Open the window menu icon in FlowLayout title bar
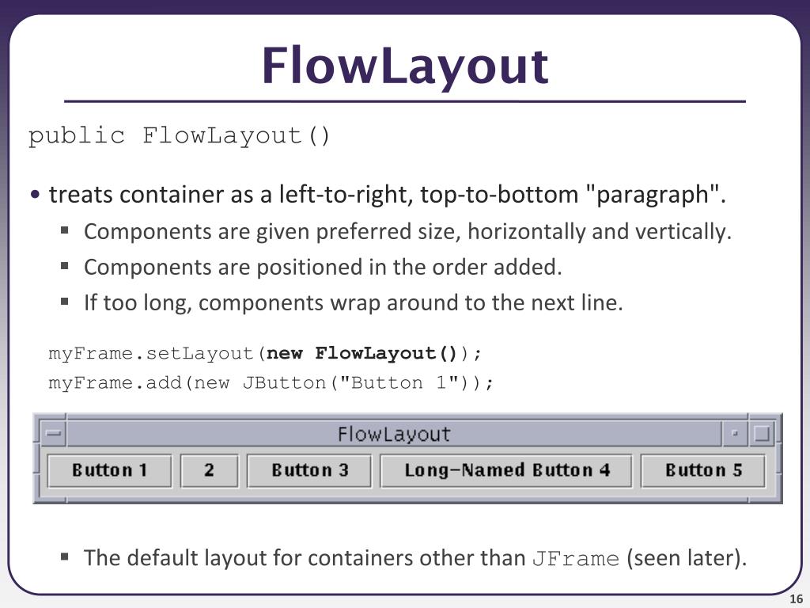 point(53,433)
